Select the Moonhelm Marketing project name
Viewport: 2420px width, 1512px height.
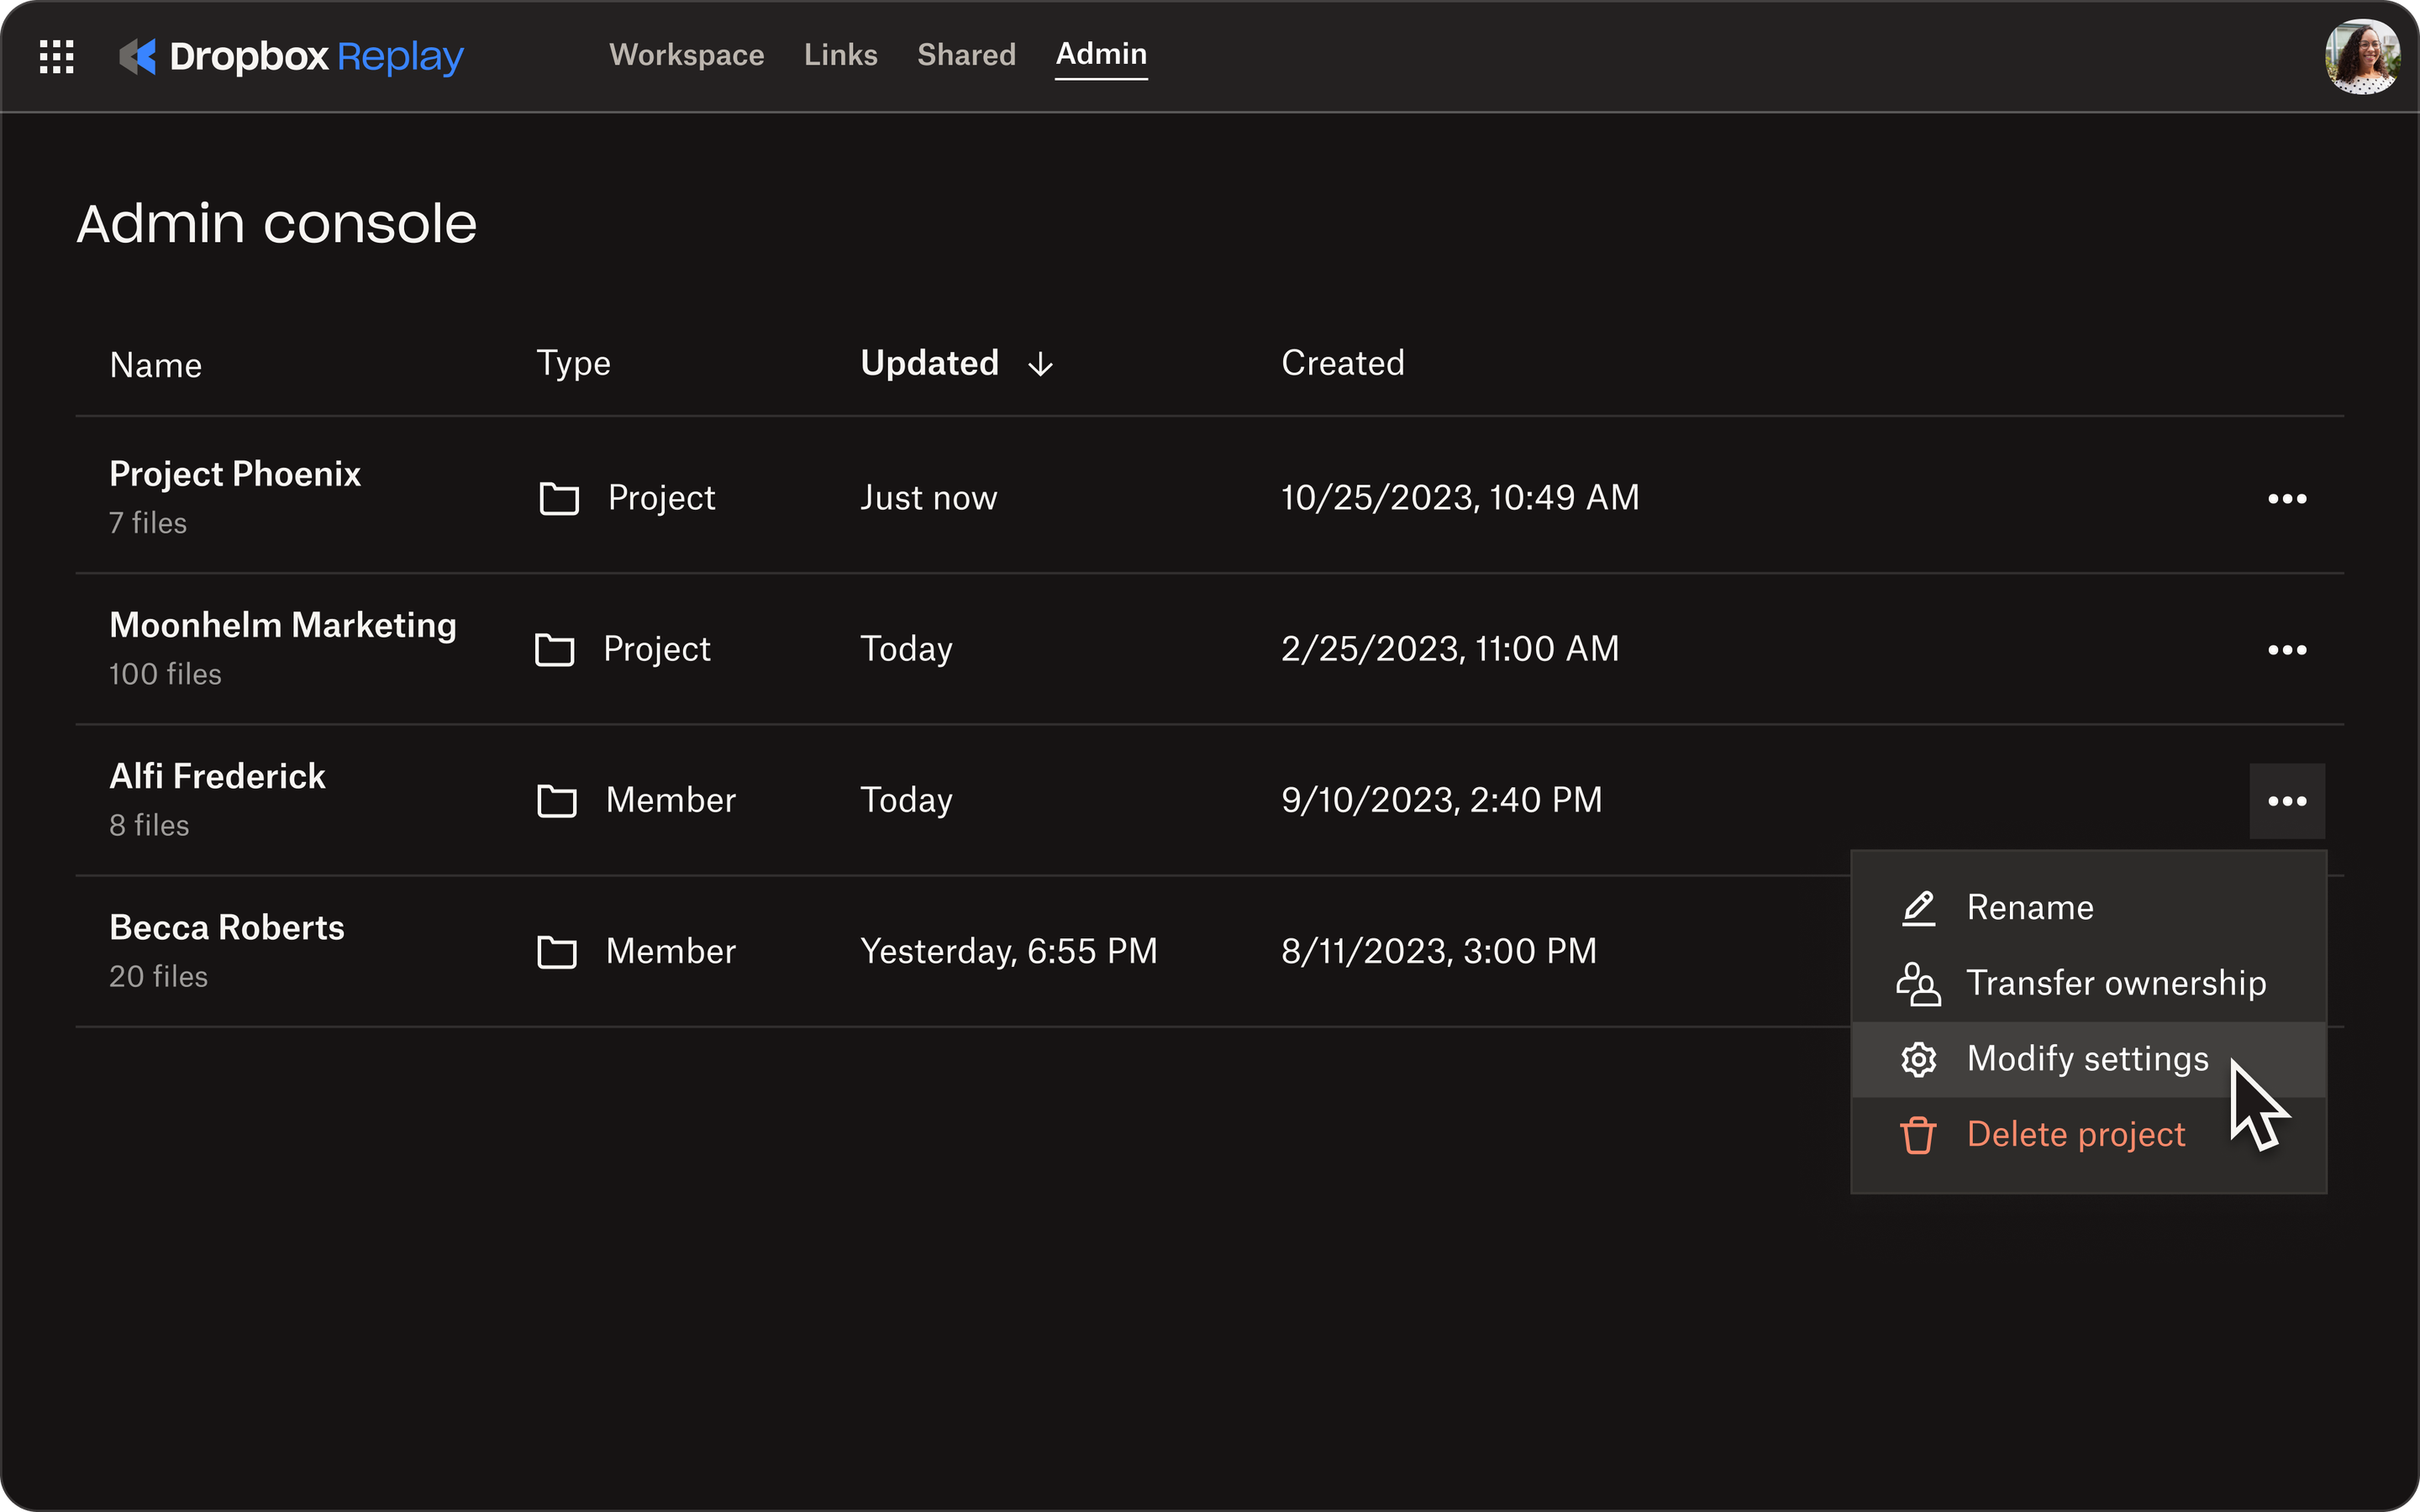[283, 624]
